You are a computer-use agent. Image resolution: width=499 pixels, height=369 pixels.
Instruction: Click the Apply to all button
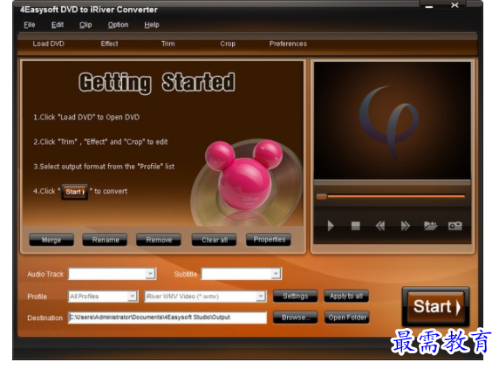coord(346,296)
